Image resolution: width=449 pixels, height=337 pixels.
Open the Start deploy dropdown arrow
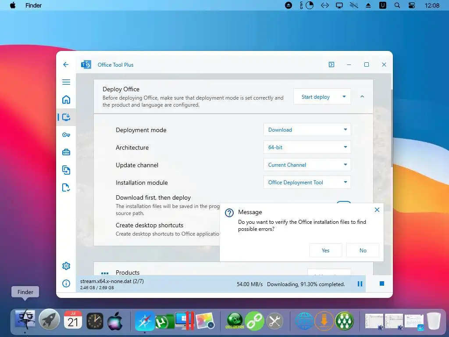click(x=344, y=97)
